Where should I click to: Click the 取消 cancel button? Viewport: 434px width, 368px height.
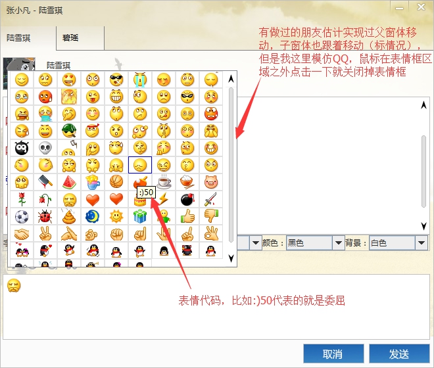[333, 354]
